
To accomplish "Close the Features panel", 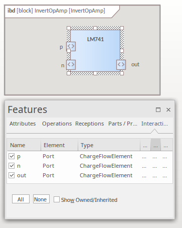I will [168, 110].
